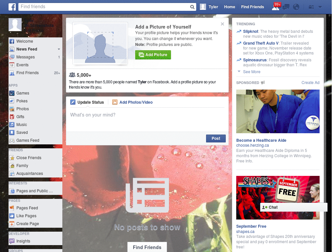
Task: Click the Find Friends icon in sidebar
Action: pos(12,73)
